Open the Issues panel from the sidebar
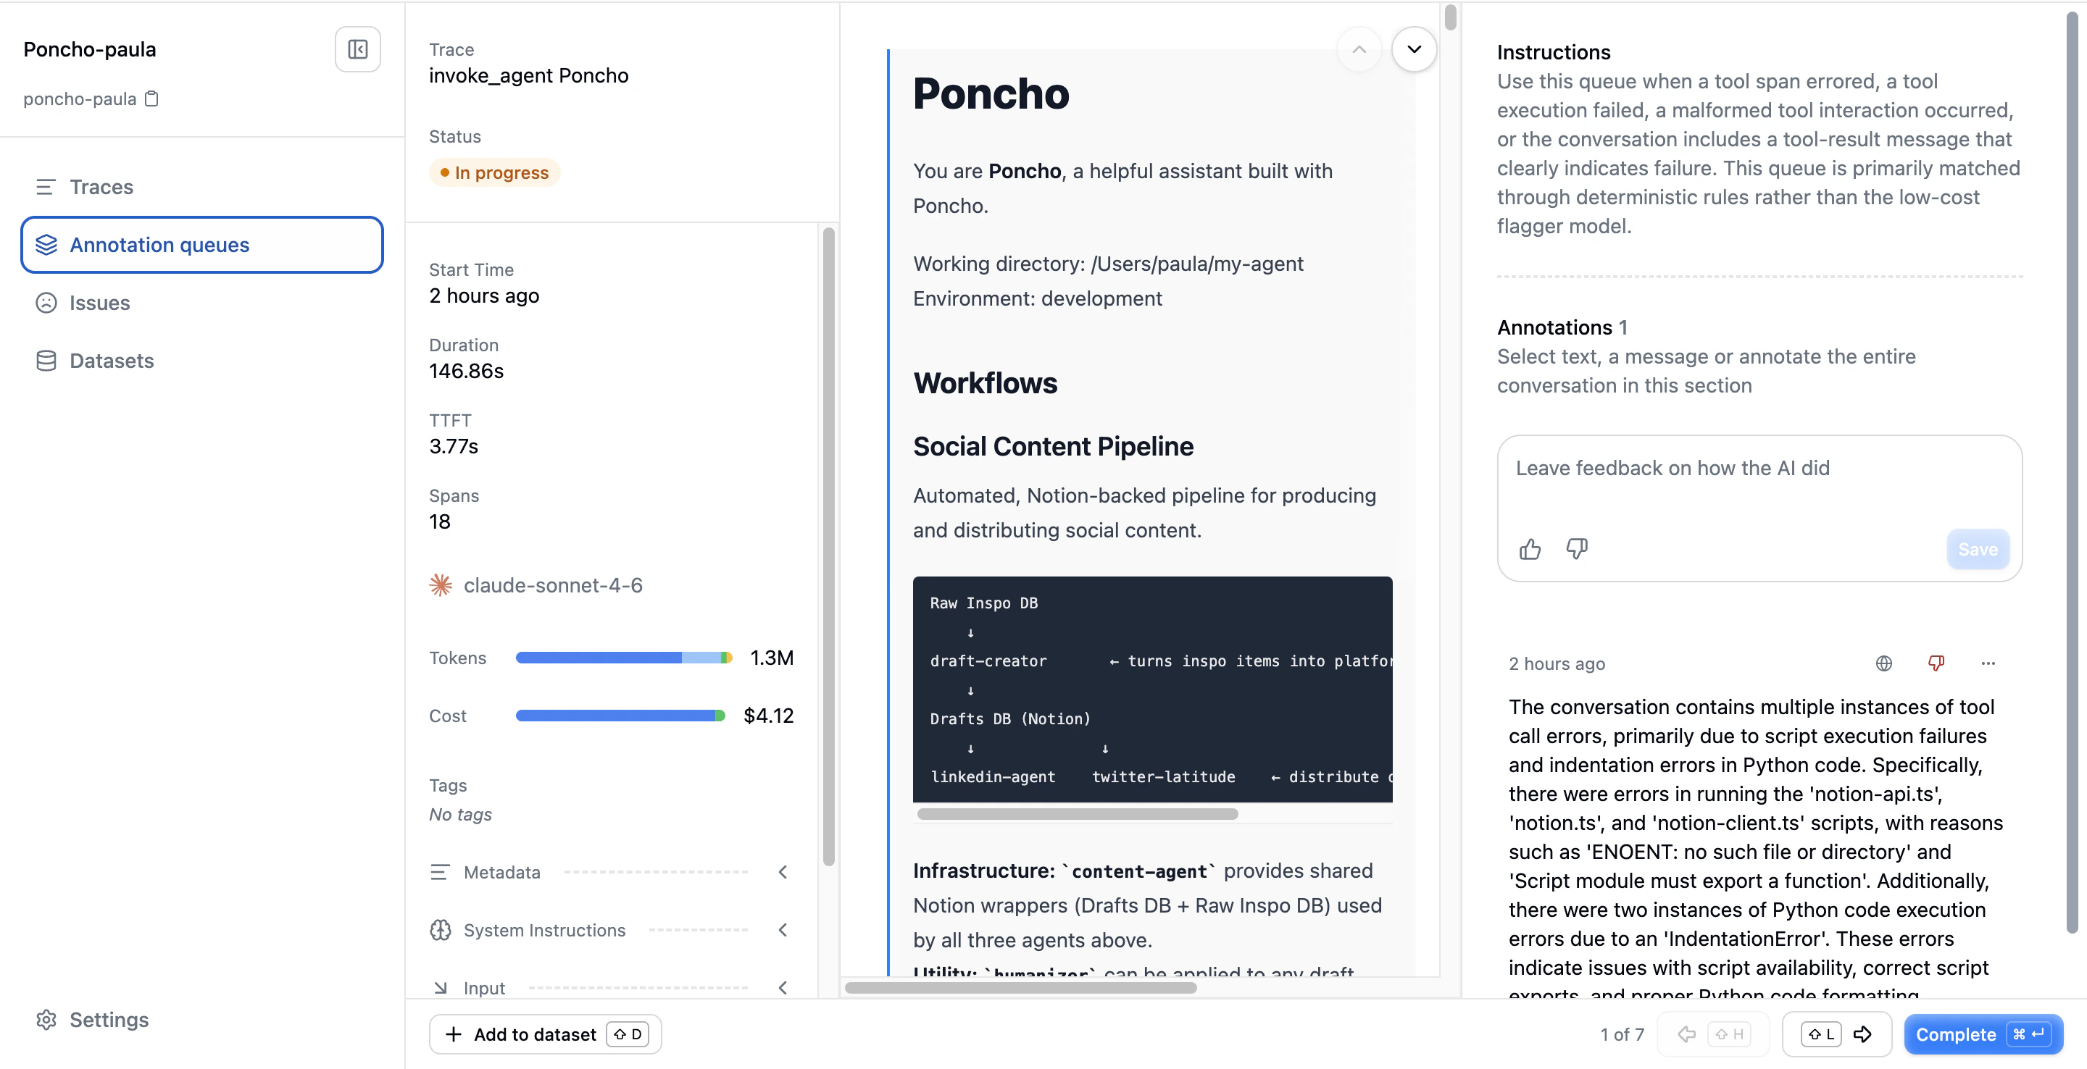Screen dimensions: 2087x1069 pyautogui.click(x=100, y=302)
